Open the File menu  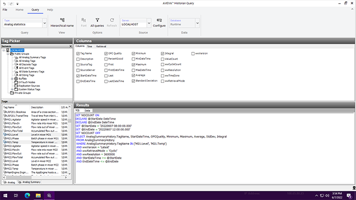[5, 10]
